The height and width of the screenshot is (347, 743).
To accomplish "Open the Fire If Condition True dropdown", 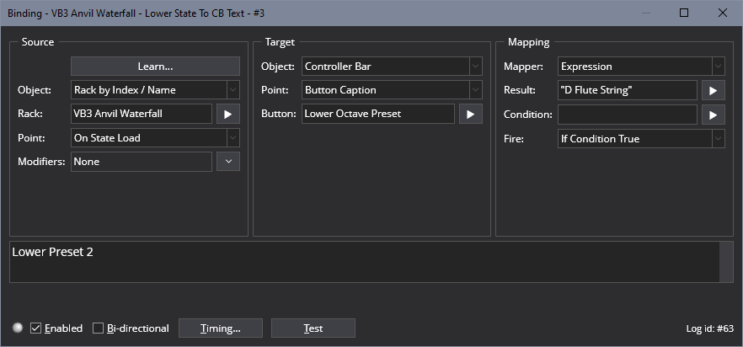I will [x=641, y=139].
